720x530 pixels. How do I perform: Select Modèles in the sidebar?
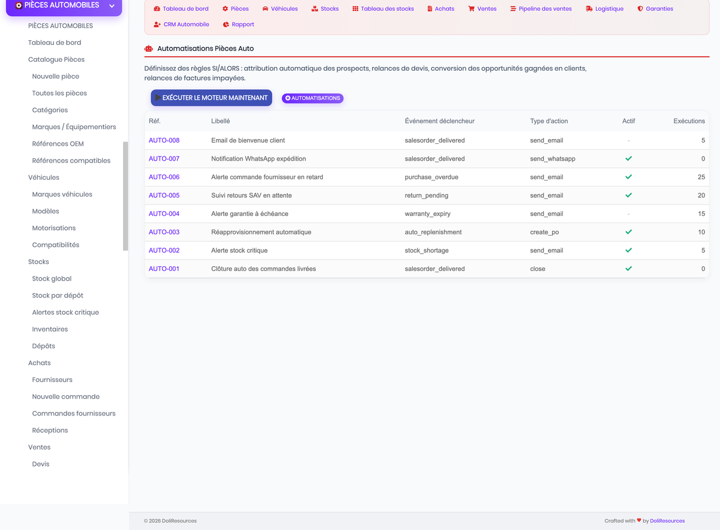pos(46,211)
